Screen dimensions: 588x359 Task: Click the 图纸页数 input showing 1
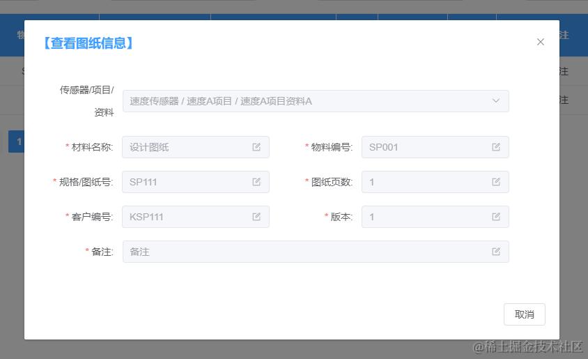pos(435,182)
